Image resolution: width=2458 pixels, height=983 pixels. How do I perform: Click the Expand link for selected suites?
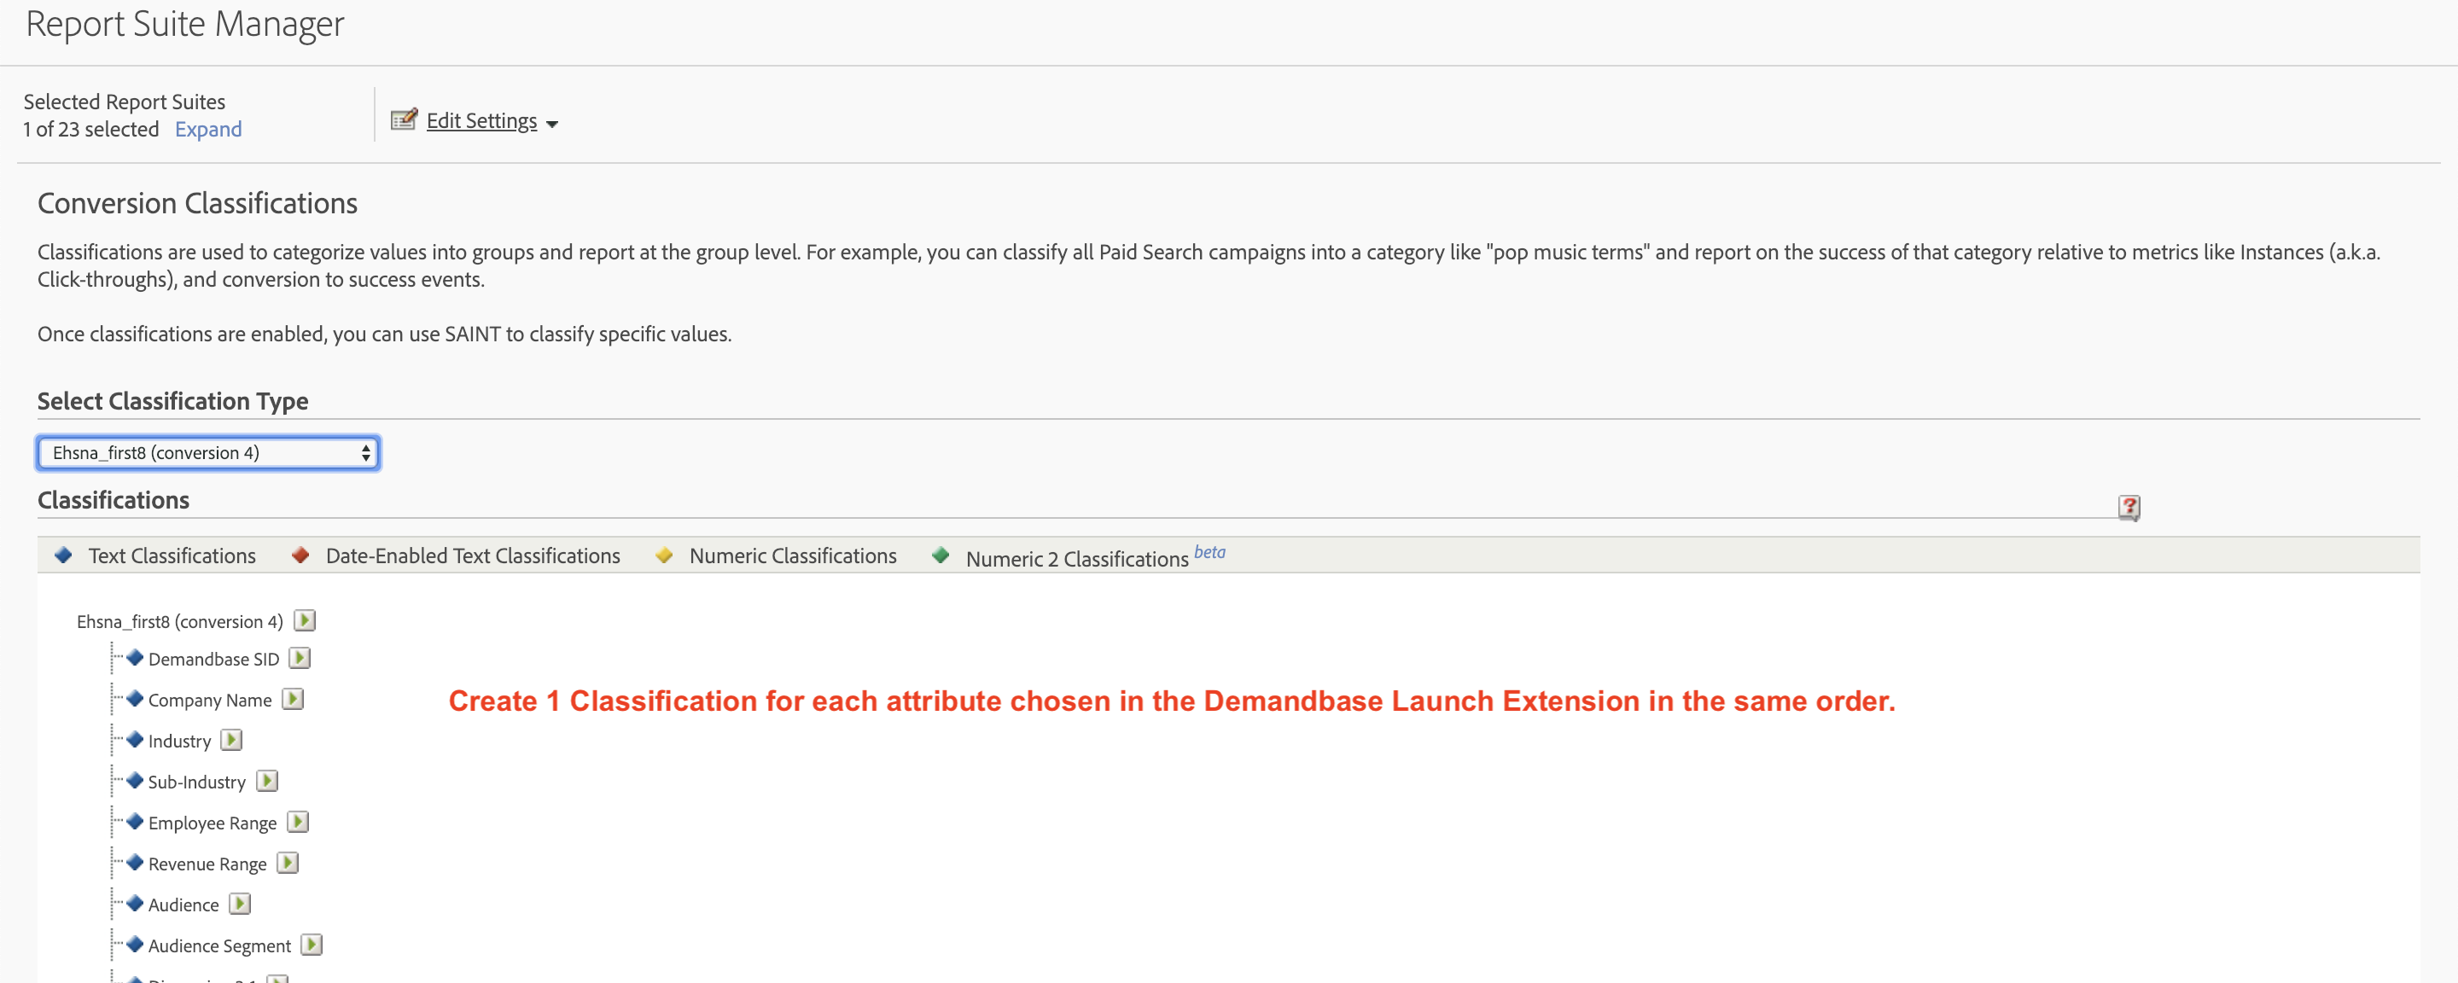pyautogui.click(x=208, y=129)
